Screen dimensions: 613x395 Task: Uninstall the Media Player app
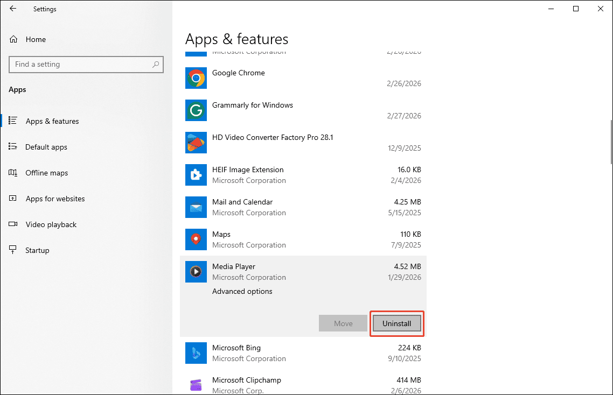(396, 323)
